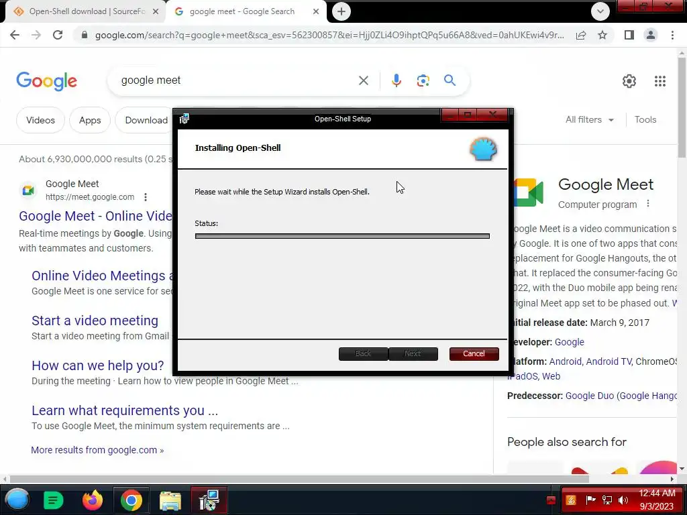
Task: Click the address bar URL
Action: point(329,35)
